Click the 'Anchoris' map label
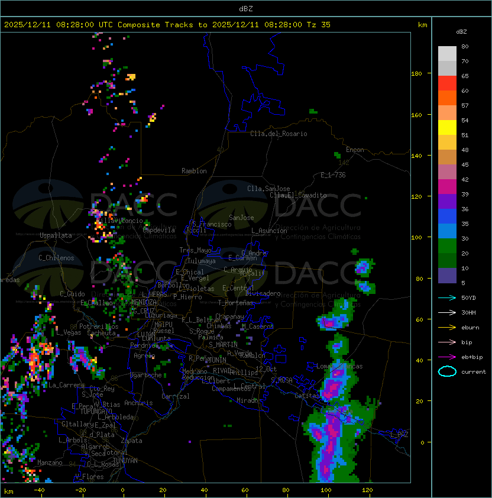The image size is (492, 498). pos(138,403)
